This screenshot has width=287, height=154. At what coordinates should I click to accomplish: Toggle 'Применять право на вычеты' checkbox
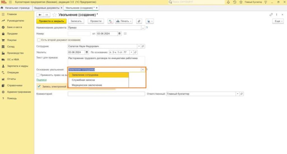38,75
